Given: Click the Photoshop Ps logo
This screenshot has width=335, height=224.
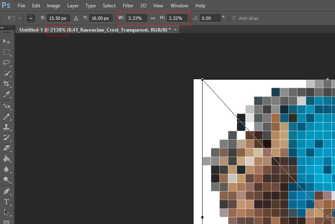Looking at the screenshot, I should pyautogui.click(x=6, y=5).
